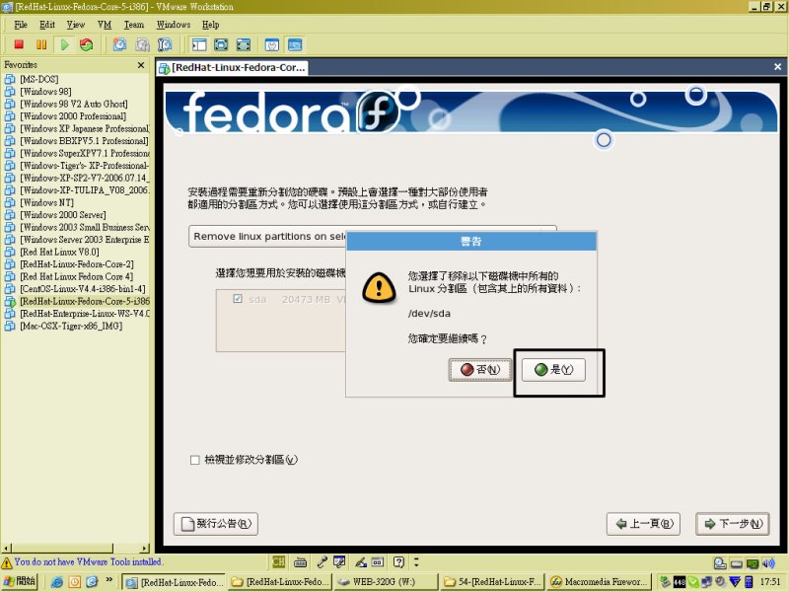This screenshot has height=592, width=789.
Task: Select [Windows XP Japanese Professional] favorite
Action: (x=85, y=129)
